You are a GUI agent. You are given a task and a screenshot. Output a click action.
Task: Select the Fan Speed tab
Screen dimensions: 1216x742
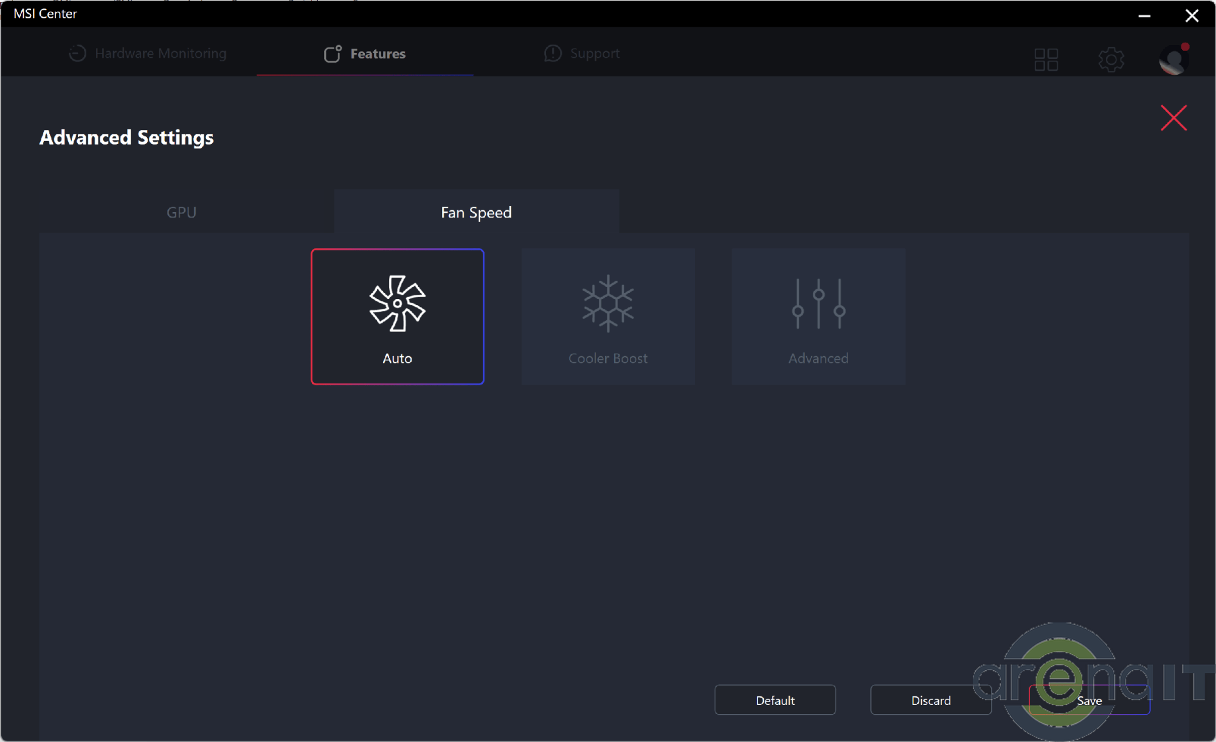476,212
